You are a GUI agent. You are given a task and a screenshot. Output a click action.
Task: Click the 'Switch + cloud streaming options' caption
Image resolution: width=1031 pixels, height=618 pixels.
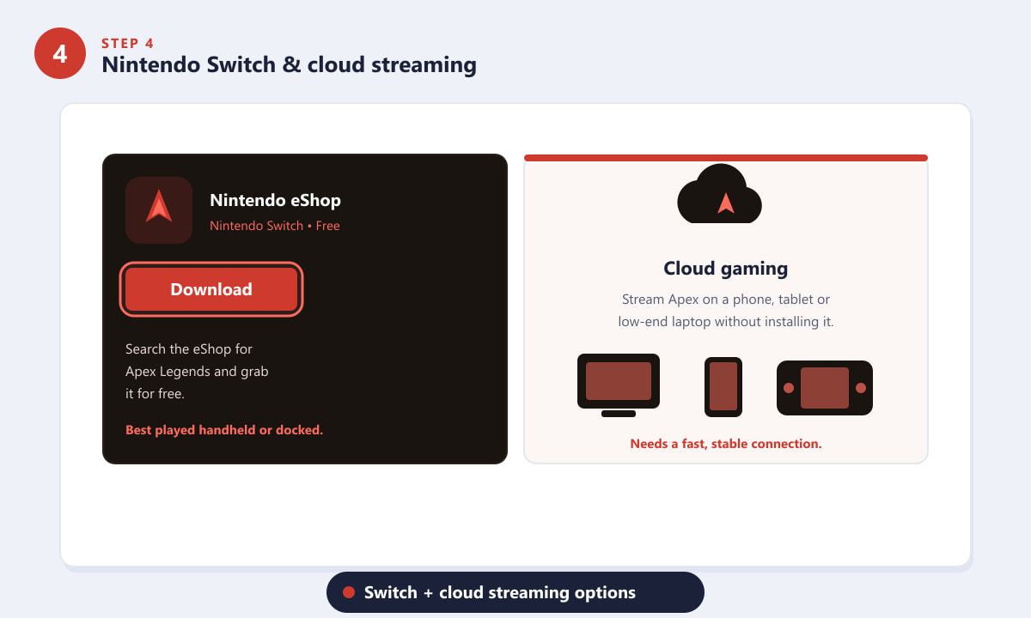(x=500, y=592)
